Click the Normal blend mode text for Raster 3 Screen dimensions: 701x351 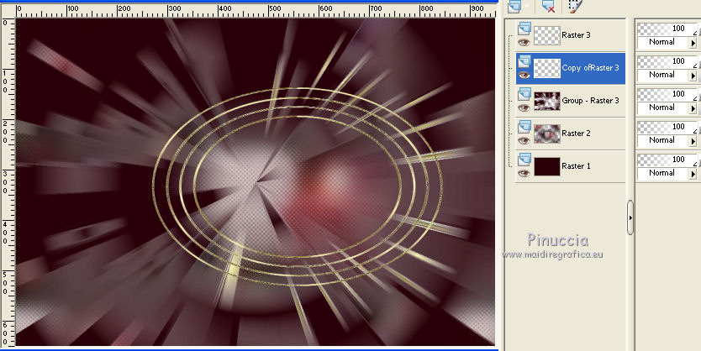pyautogui.click(x=661, y=42)
